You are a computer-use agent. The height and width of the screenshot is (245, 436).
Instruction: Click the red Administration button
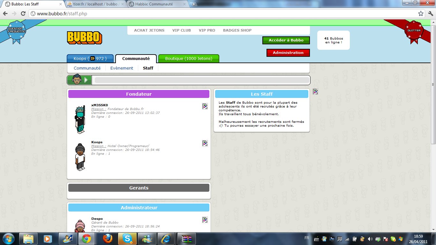pos(288,53)
